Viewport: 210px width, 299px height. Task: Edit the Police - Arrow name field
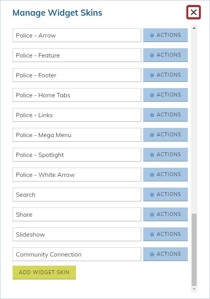point(77,35)
